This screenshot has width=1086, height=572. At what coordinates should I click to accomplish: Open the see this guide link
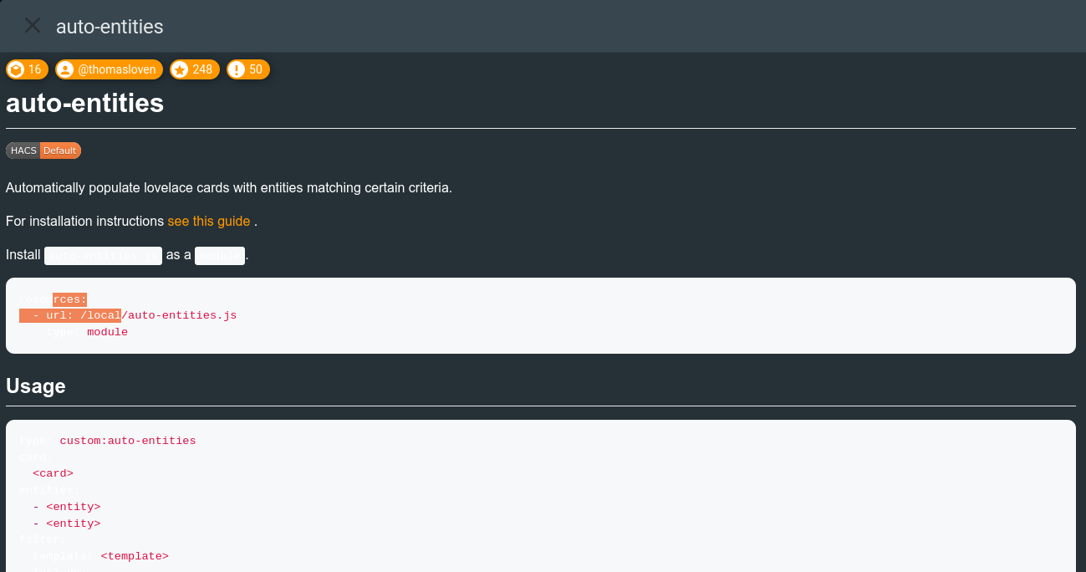(x=209, y=221)
